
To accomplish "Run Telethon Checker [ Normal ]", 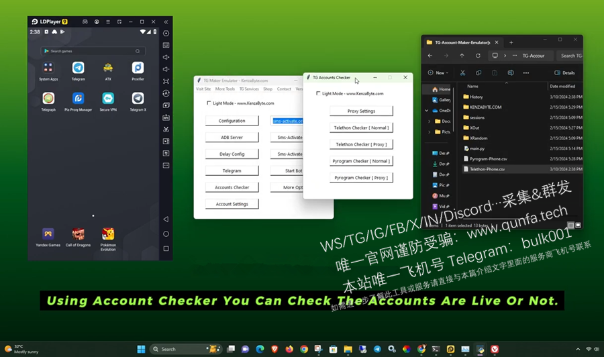I will (x=361, y=127).
